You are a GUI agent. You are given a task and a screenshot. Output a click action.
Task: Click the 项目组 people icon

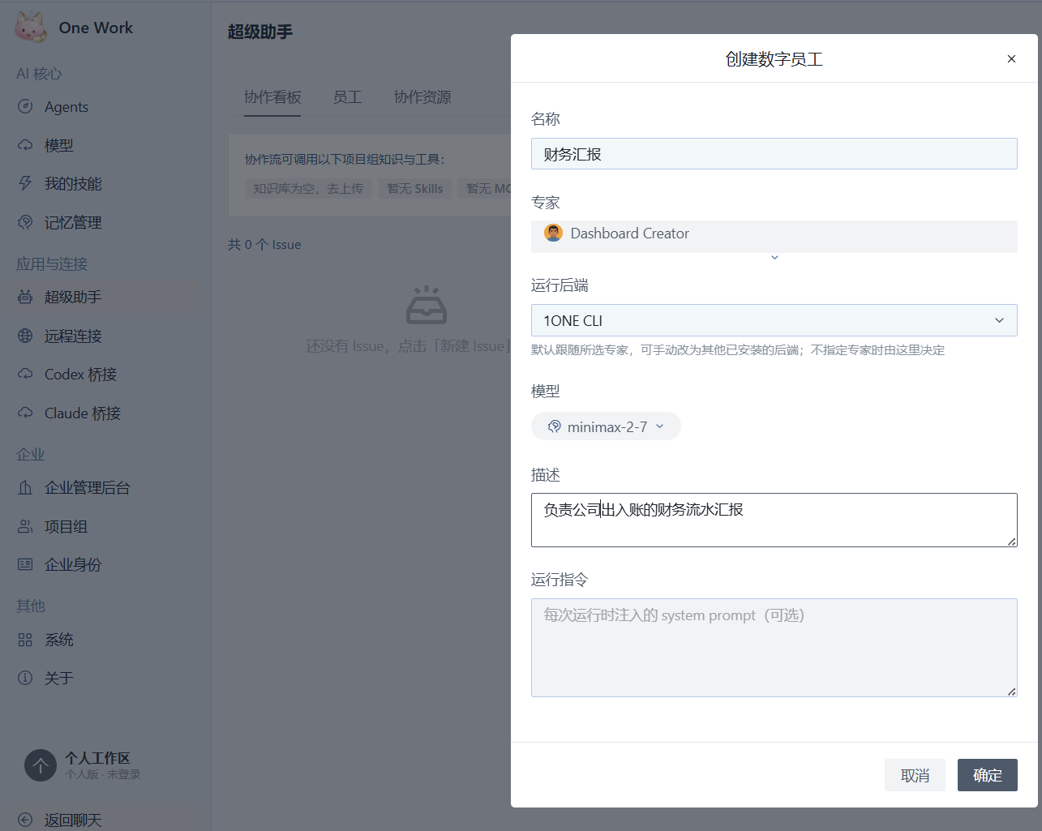25,526
